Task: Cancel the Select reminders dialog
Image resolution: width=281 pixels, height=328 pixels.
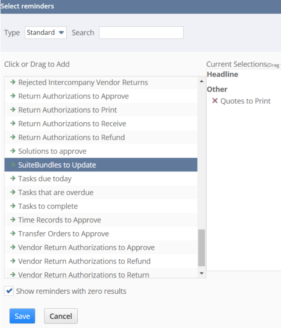Action: [61, 316]
